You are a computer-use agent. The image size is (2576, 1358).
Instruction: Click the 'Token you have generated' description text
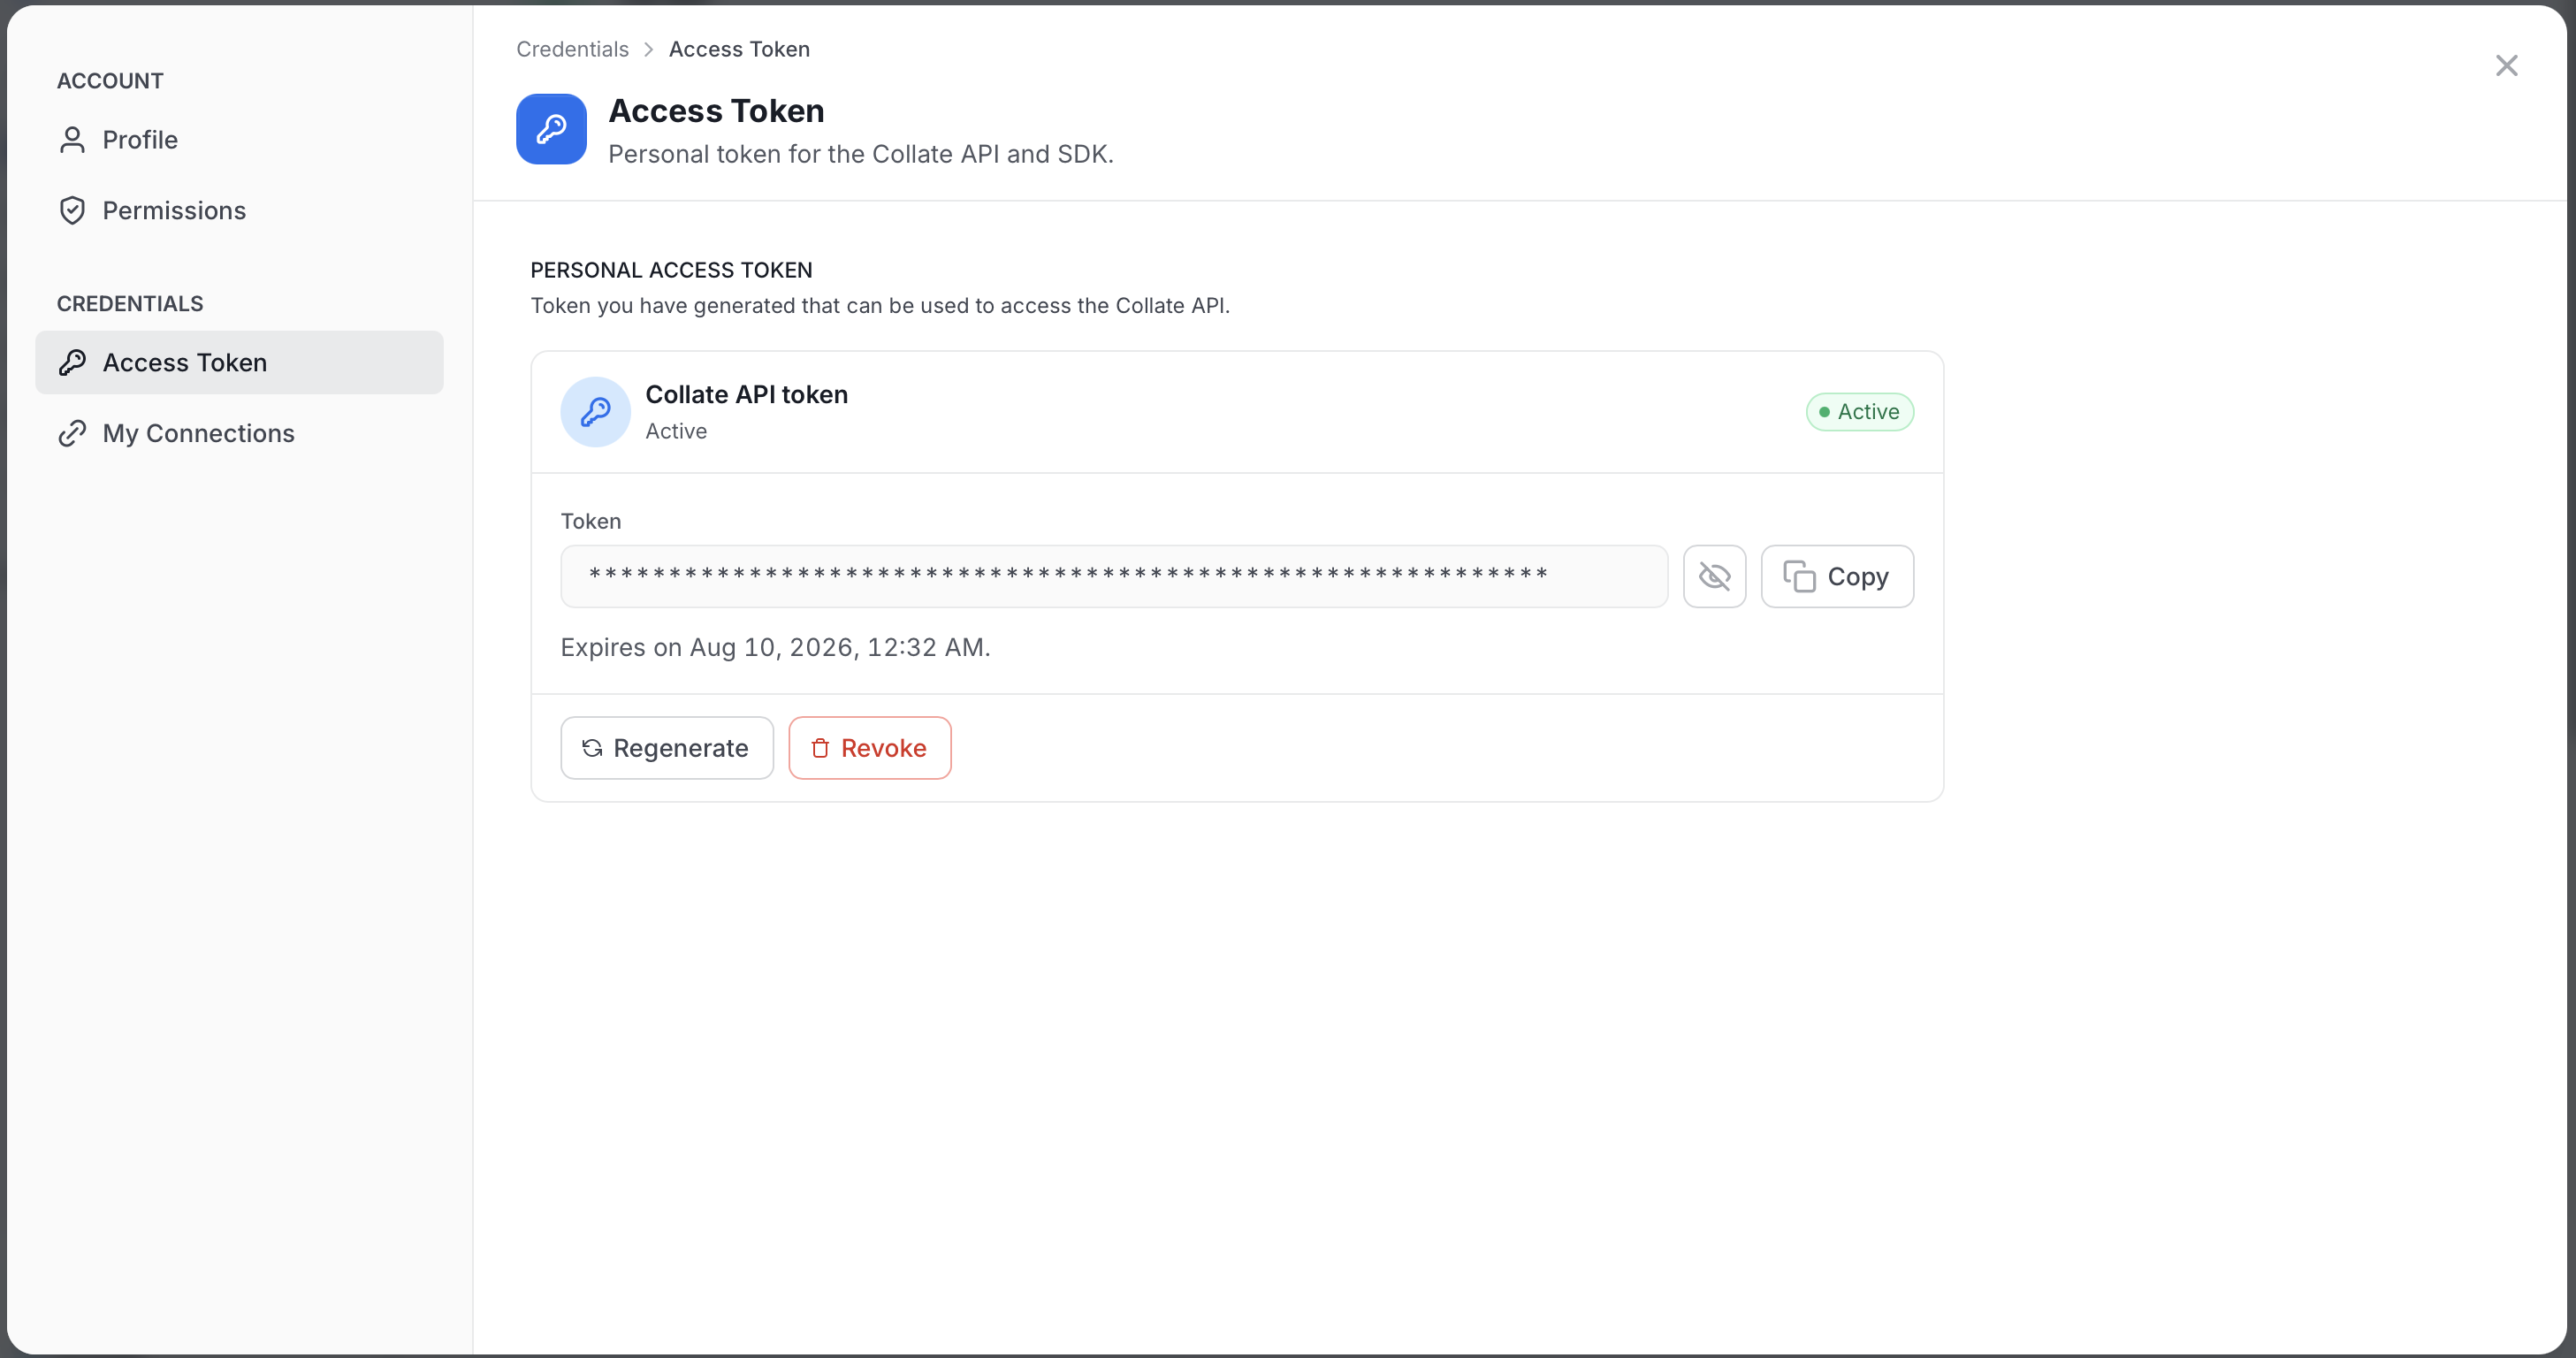click(880, 306)
